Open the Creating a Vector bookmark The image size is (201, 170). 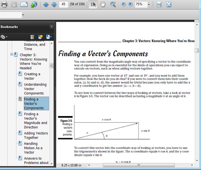pos(32,76)
